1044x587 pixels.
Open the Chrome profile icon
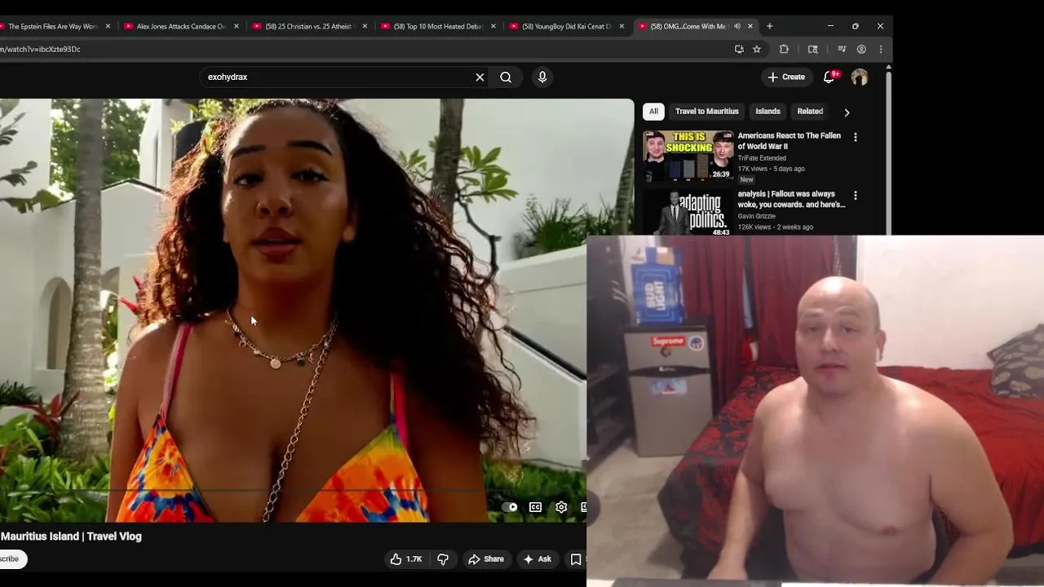click(861, 49)
